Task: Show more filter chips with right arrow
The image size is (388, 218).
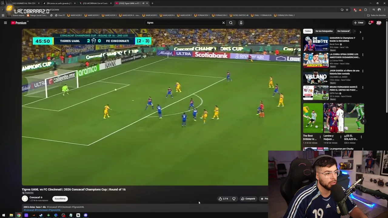Action: tap(360, 32)
